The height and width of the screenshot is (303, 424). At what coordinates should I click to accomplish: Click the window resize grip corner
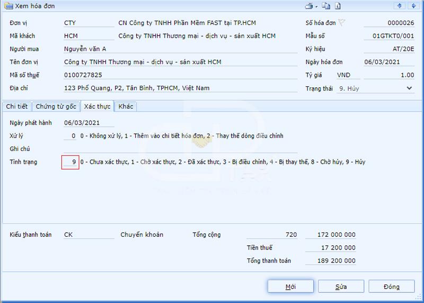(418, 297)
